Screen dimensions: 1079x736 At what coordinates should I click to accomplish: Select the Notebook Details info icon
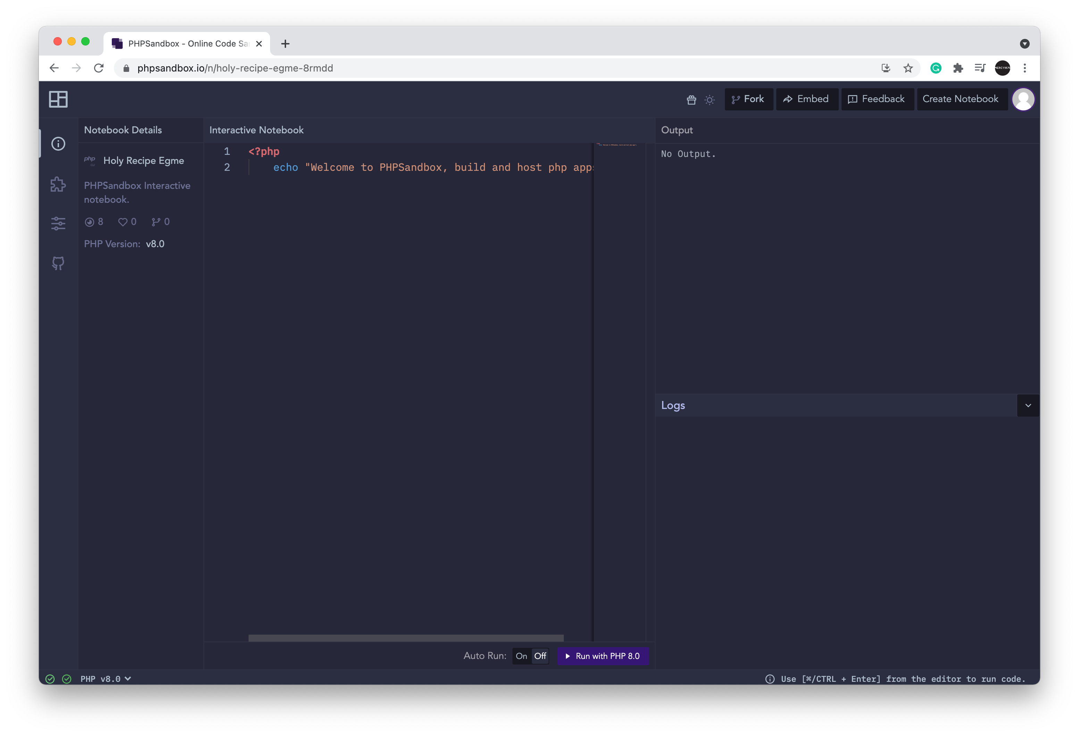(x=58, y=143)
